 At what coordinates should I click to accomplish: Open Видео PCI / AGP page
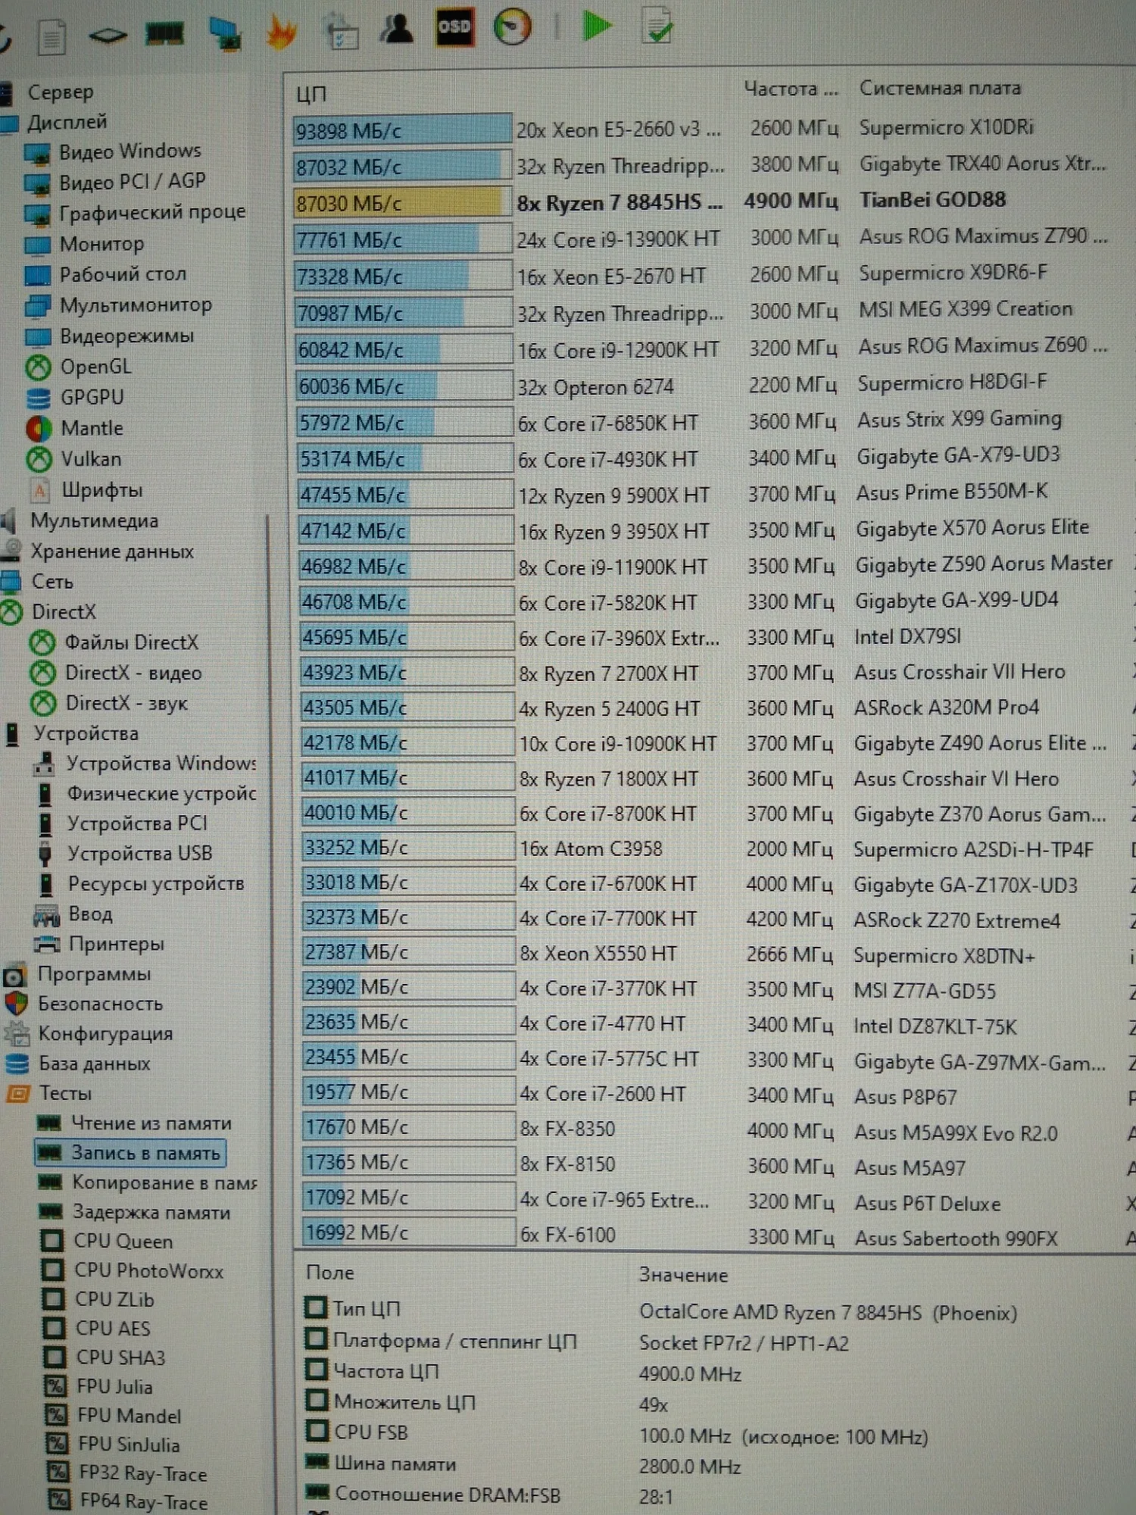pos(133,182)
